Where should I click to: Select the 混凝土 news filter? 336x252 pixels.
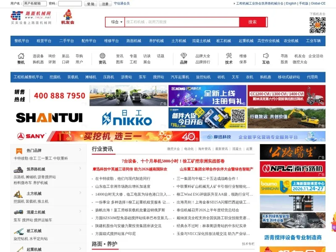click(x=237, y=149)
